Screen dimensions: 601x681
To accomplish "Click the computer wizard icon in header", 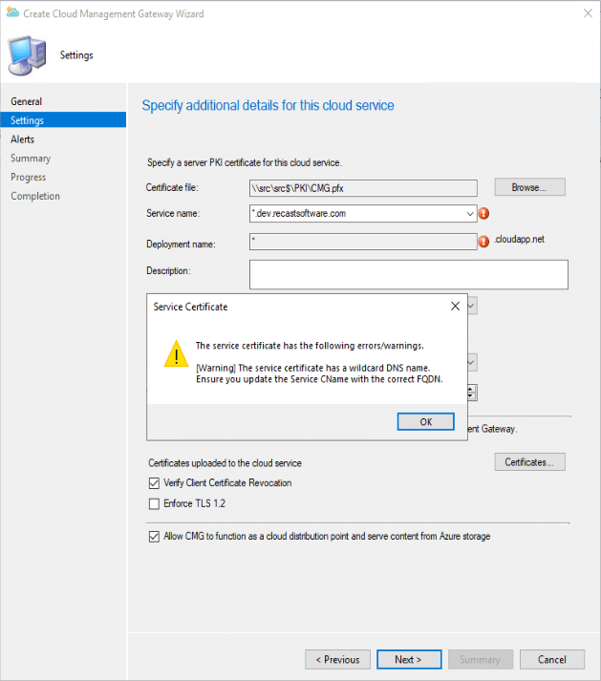I will tap(30, 53).
